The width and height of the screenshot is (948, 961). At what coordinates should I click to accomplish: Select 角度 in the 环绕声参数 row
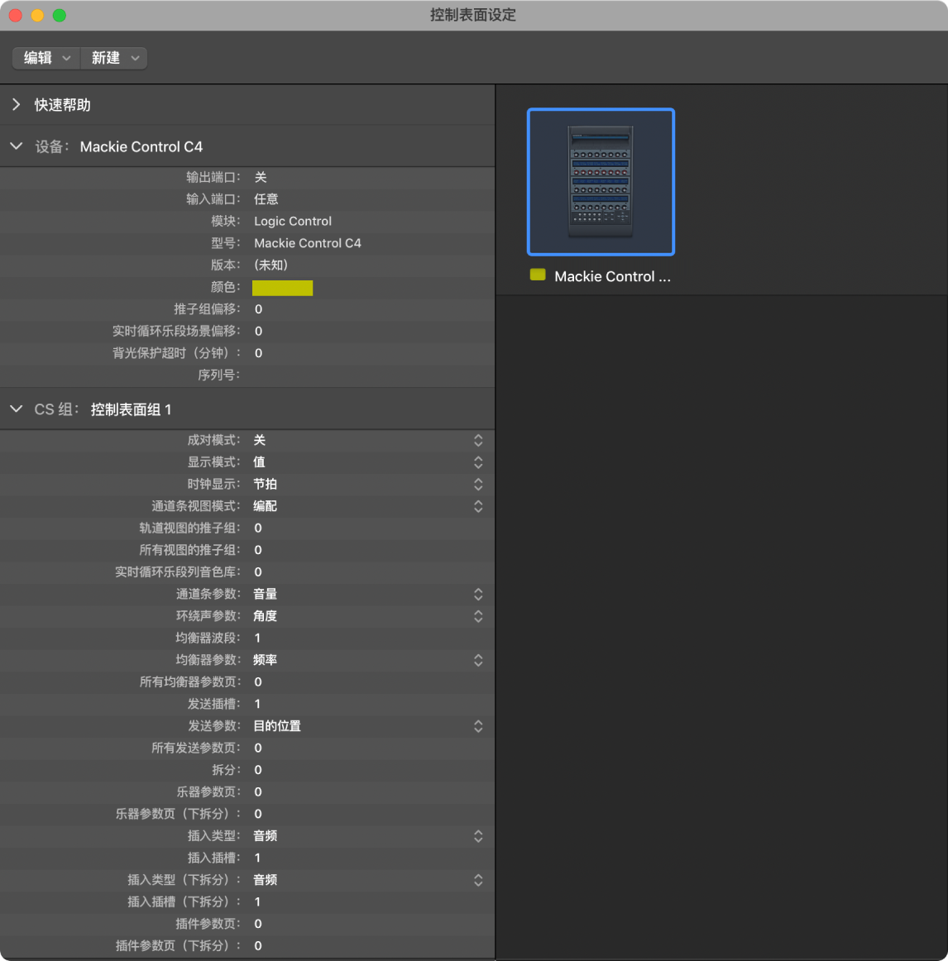tap(266, 616)
